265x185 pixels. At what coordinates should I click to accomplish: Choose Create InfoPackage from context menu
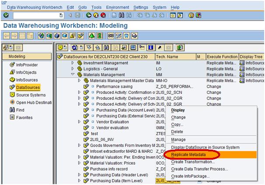tap(190, 176)
